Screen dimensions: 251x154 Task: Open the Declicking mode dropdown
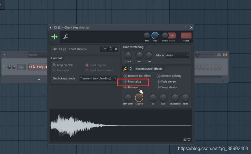pyautogui.click(x=98, y=79)
